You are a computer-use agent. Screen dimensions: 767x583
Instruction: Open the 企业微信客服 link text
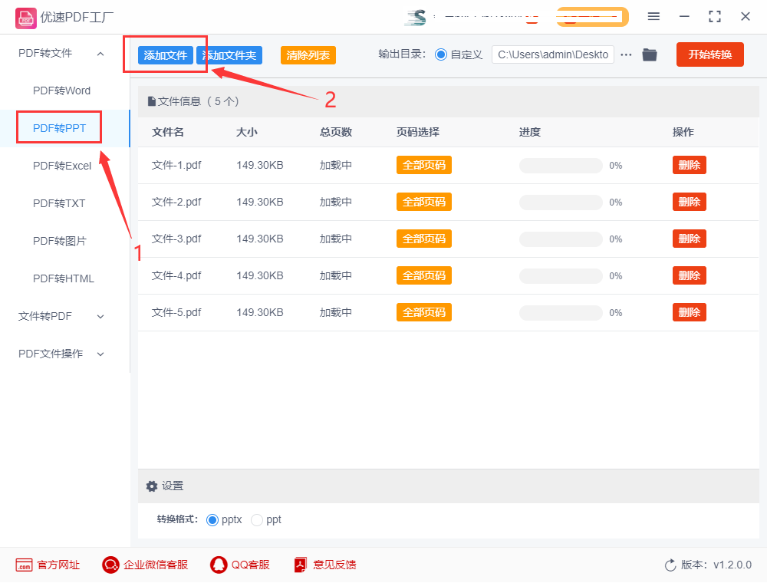pyautogui.click(x=156, y=565)
